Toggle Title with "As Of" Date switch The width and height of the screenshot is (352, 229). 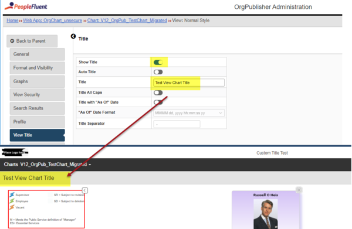tap(158, 102)
